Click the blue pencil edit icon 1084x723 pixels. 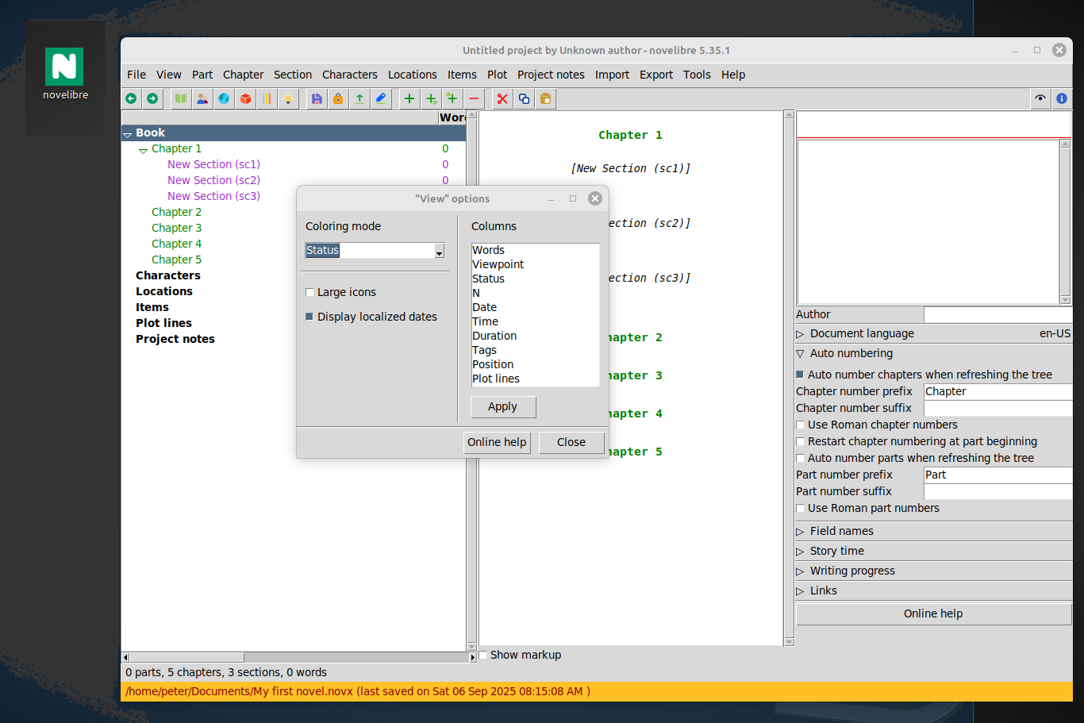click(x=381, y=99)
